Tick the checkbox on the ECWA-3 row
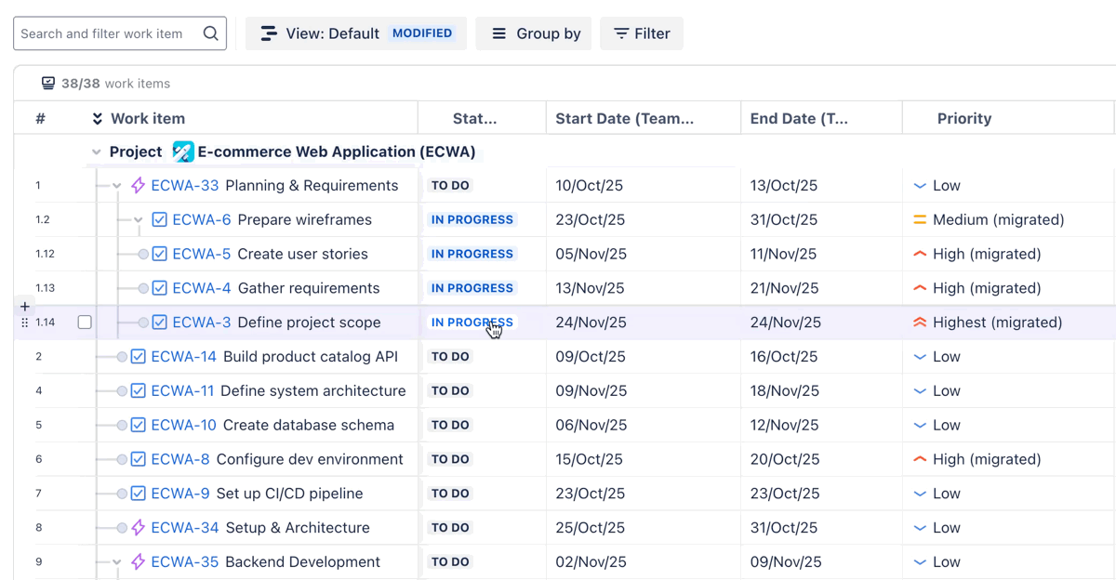 pos(85,323)
